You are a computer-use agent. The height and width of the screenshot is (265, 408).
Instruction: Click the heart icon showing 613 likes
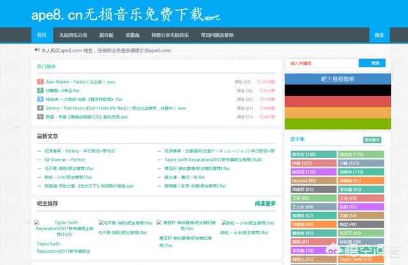coord(261,91)
